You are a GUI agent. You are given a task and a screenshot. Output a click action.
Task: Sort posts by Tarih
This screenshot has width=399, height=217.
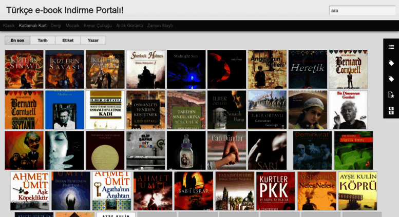click(43, 40)
